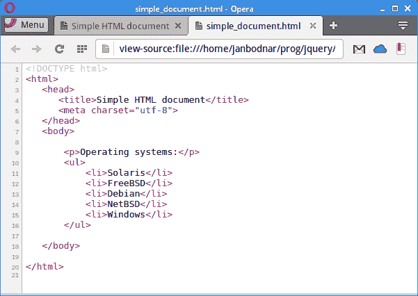Click the closing </body> tag
Image resolution: width=418 pixels, height=296 pixels.
point(61,246)
